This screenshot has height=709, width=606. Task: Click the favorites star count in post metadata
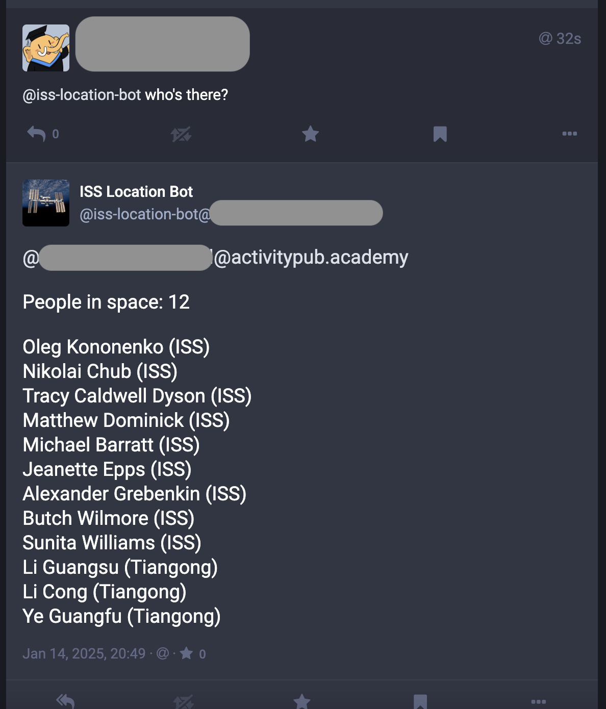click(193, 654)
